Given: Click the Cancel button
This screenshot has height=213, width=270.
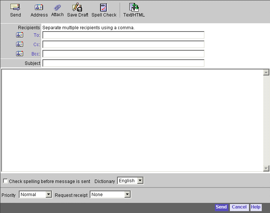Looking at the screenshot, I should 239,207.
